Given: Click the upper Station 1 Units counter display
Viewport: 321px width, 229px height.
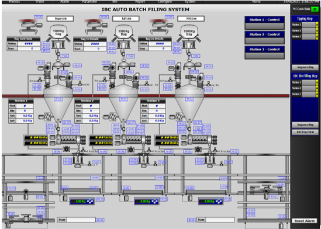Looking at the screenshot, I should [x=36, y=137].
